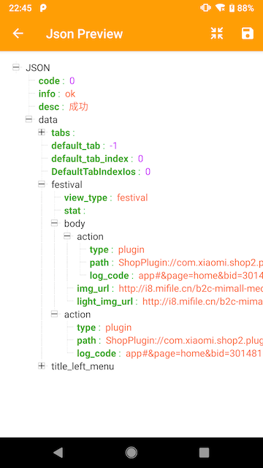The height and width of the screenshot is (468, 263).
Task: Select the light_img_url row
Action: tap(169, 301)
